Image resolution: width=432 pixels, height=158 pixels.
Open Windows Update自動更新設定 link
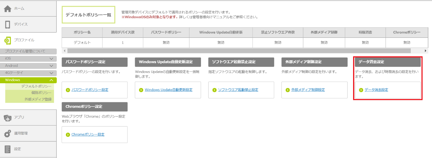pos(168,90)
